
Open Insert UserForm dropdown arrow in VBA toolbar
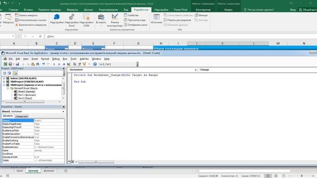point(13,64)
